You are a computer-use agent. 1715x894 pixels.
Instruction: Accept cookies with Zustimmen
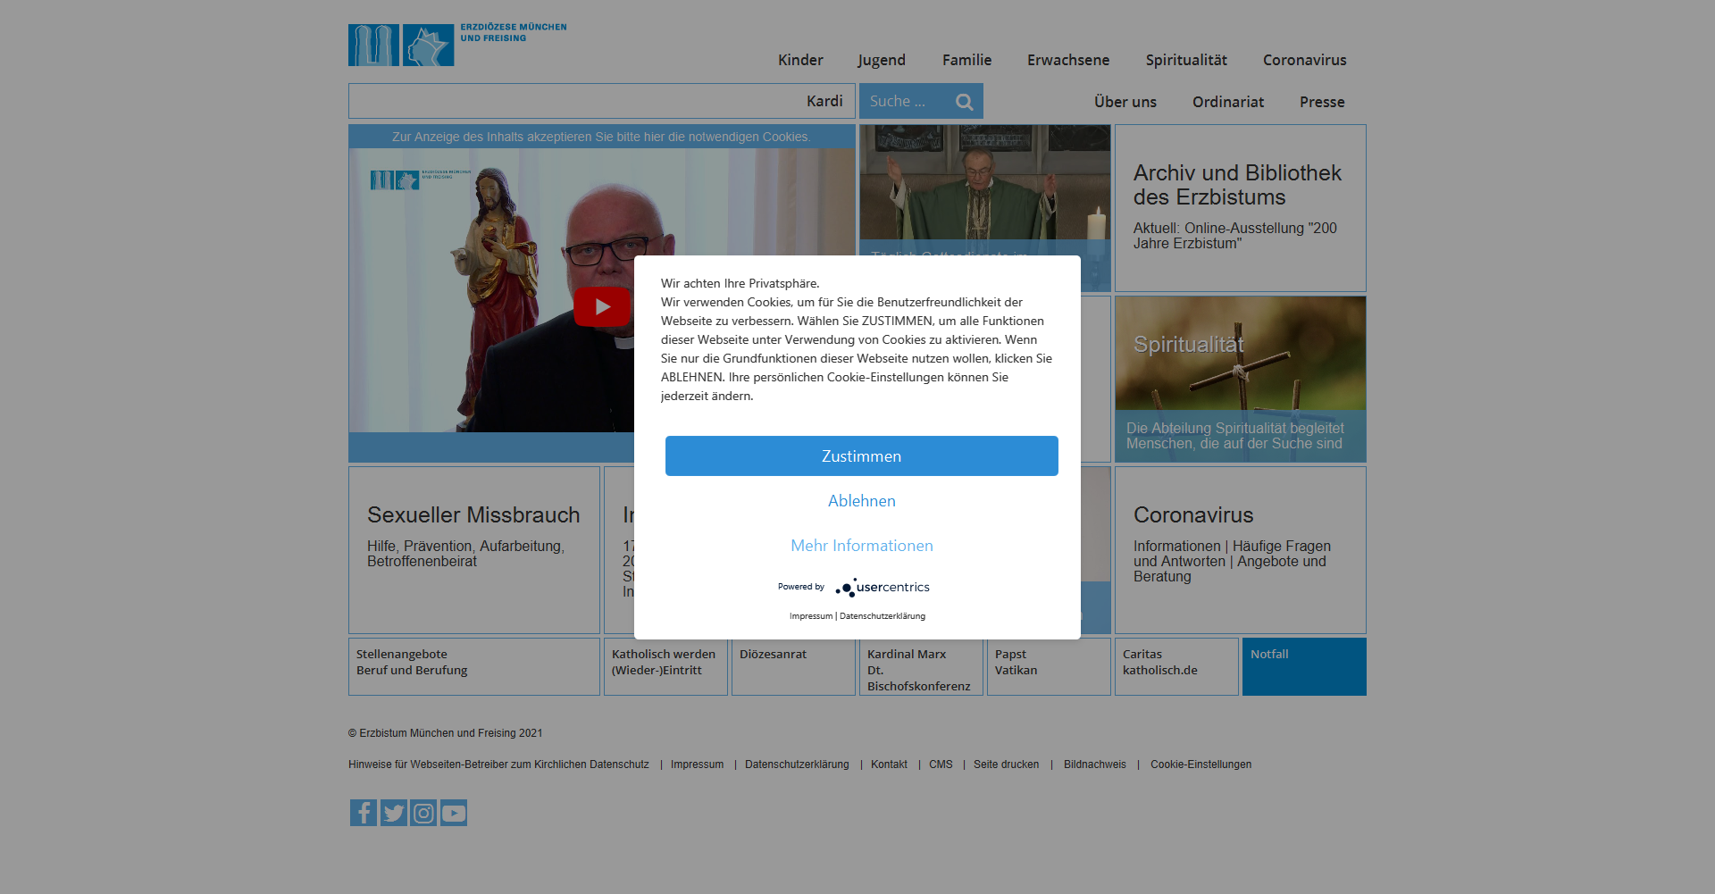point(862,456)
